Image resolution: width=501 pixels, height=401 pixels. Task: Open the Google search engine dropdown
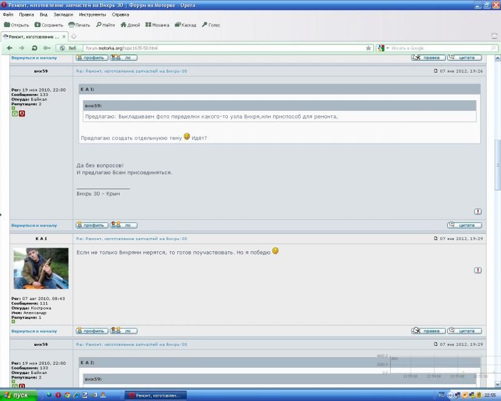[x=383, y=48]
